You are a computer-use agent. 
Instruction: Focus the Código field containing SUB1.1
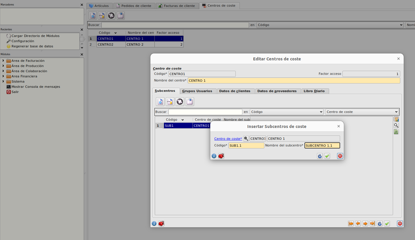[x=246, y=146]
